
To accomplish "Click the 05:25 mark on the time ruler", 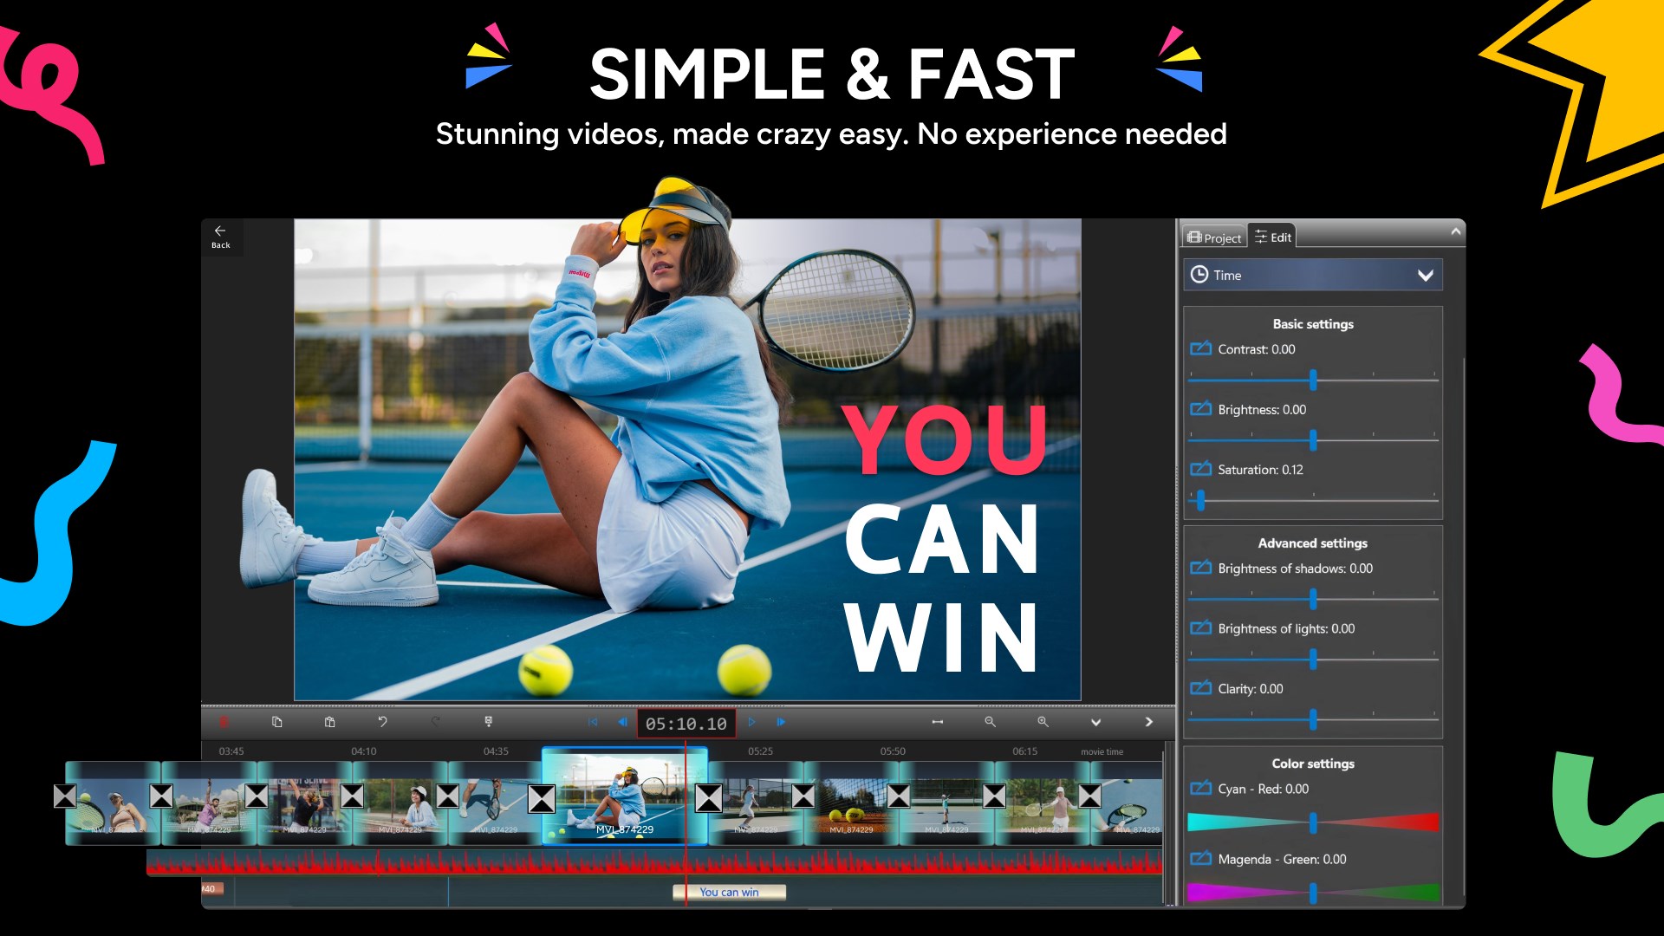I will 760,751.
